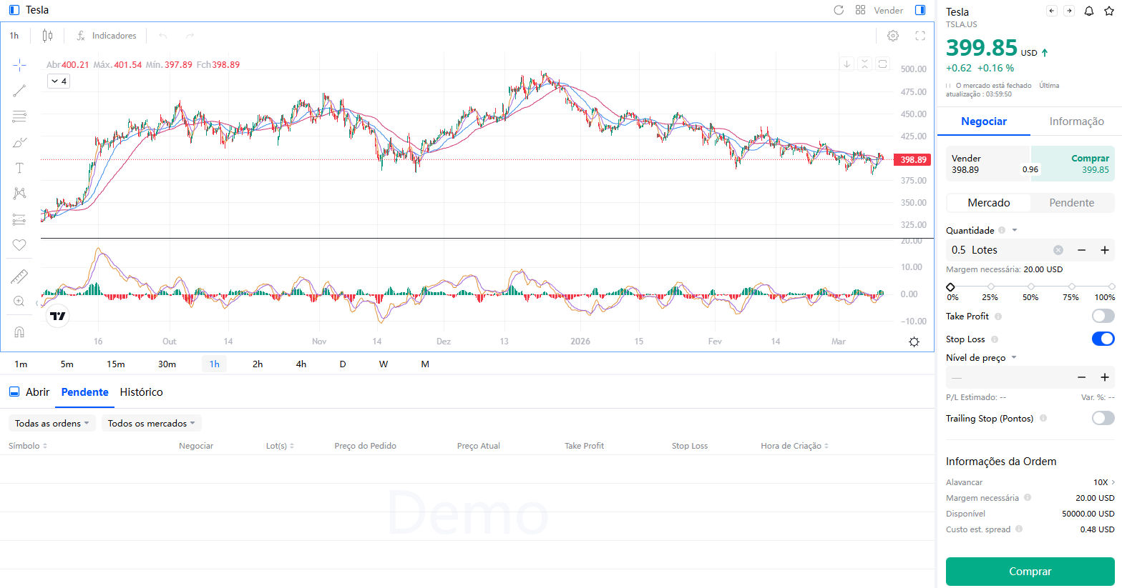Click the chart settings gear icon
The width and height of the screenshot is (1122, 588).
point(893,36)
